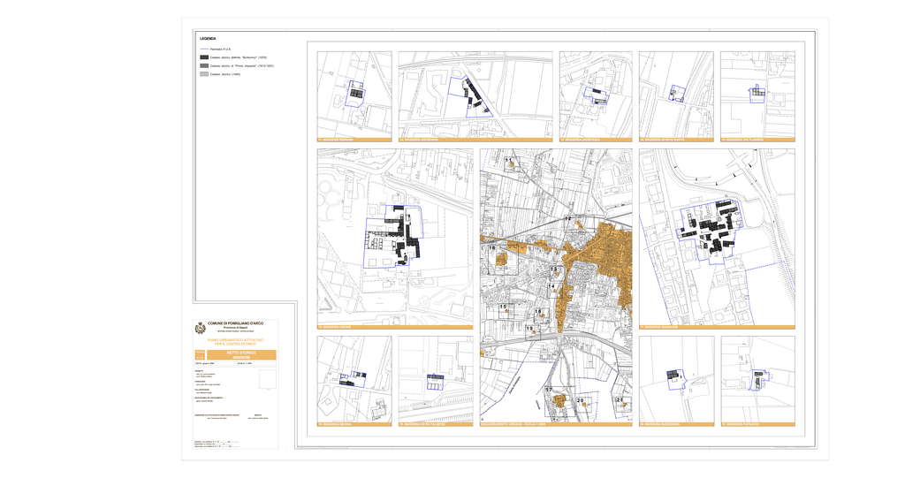Image resolution: width=905 pixels, height=478 pixels.
Task: Click the orange Netto Storico title banner
Action: 241,355
